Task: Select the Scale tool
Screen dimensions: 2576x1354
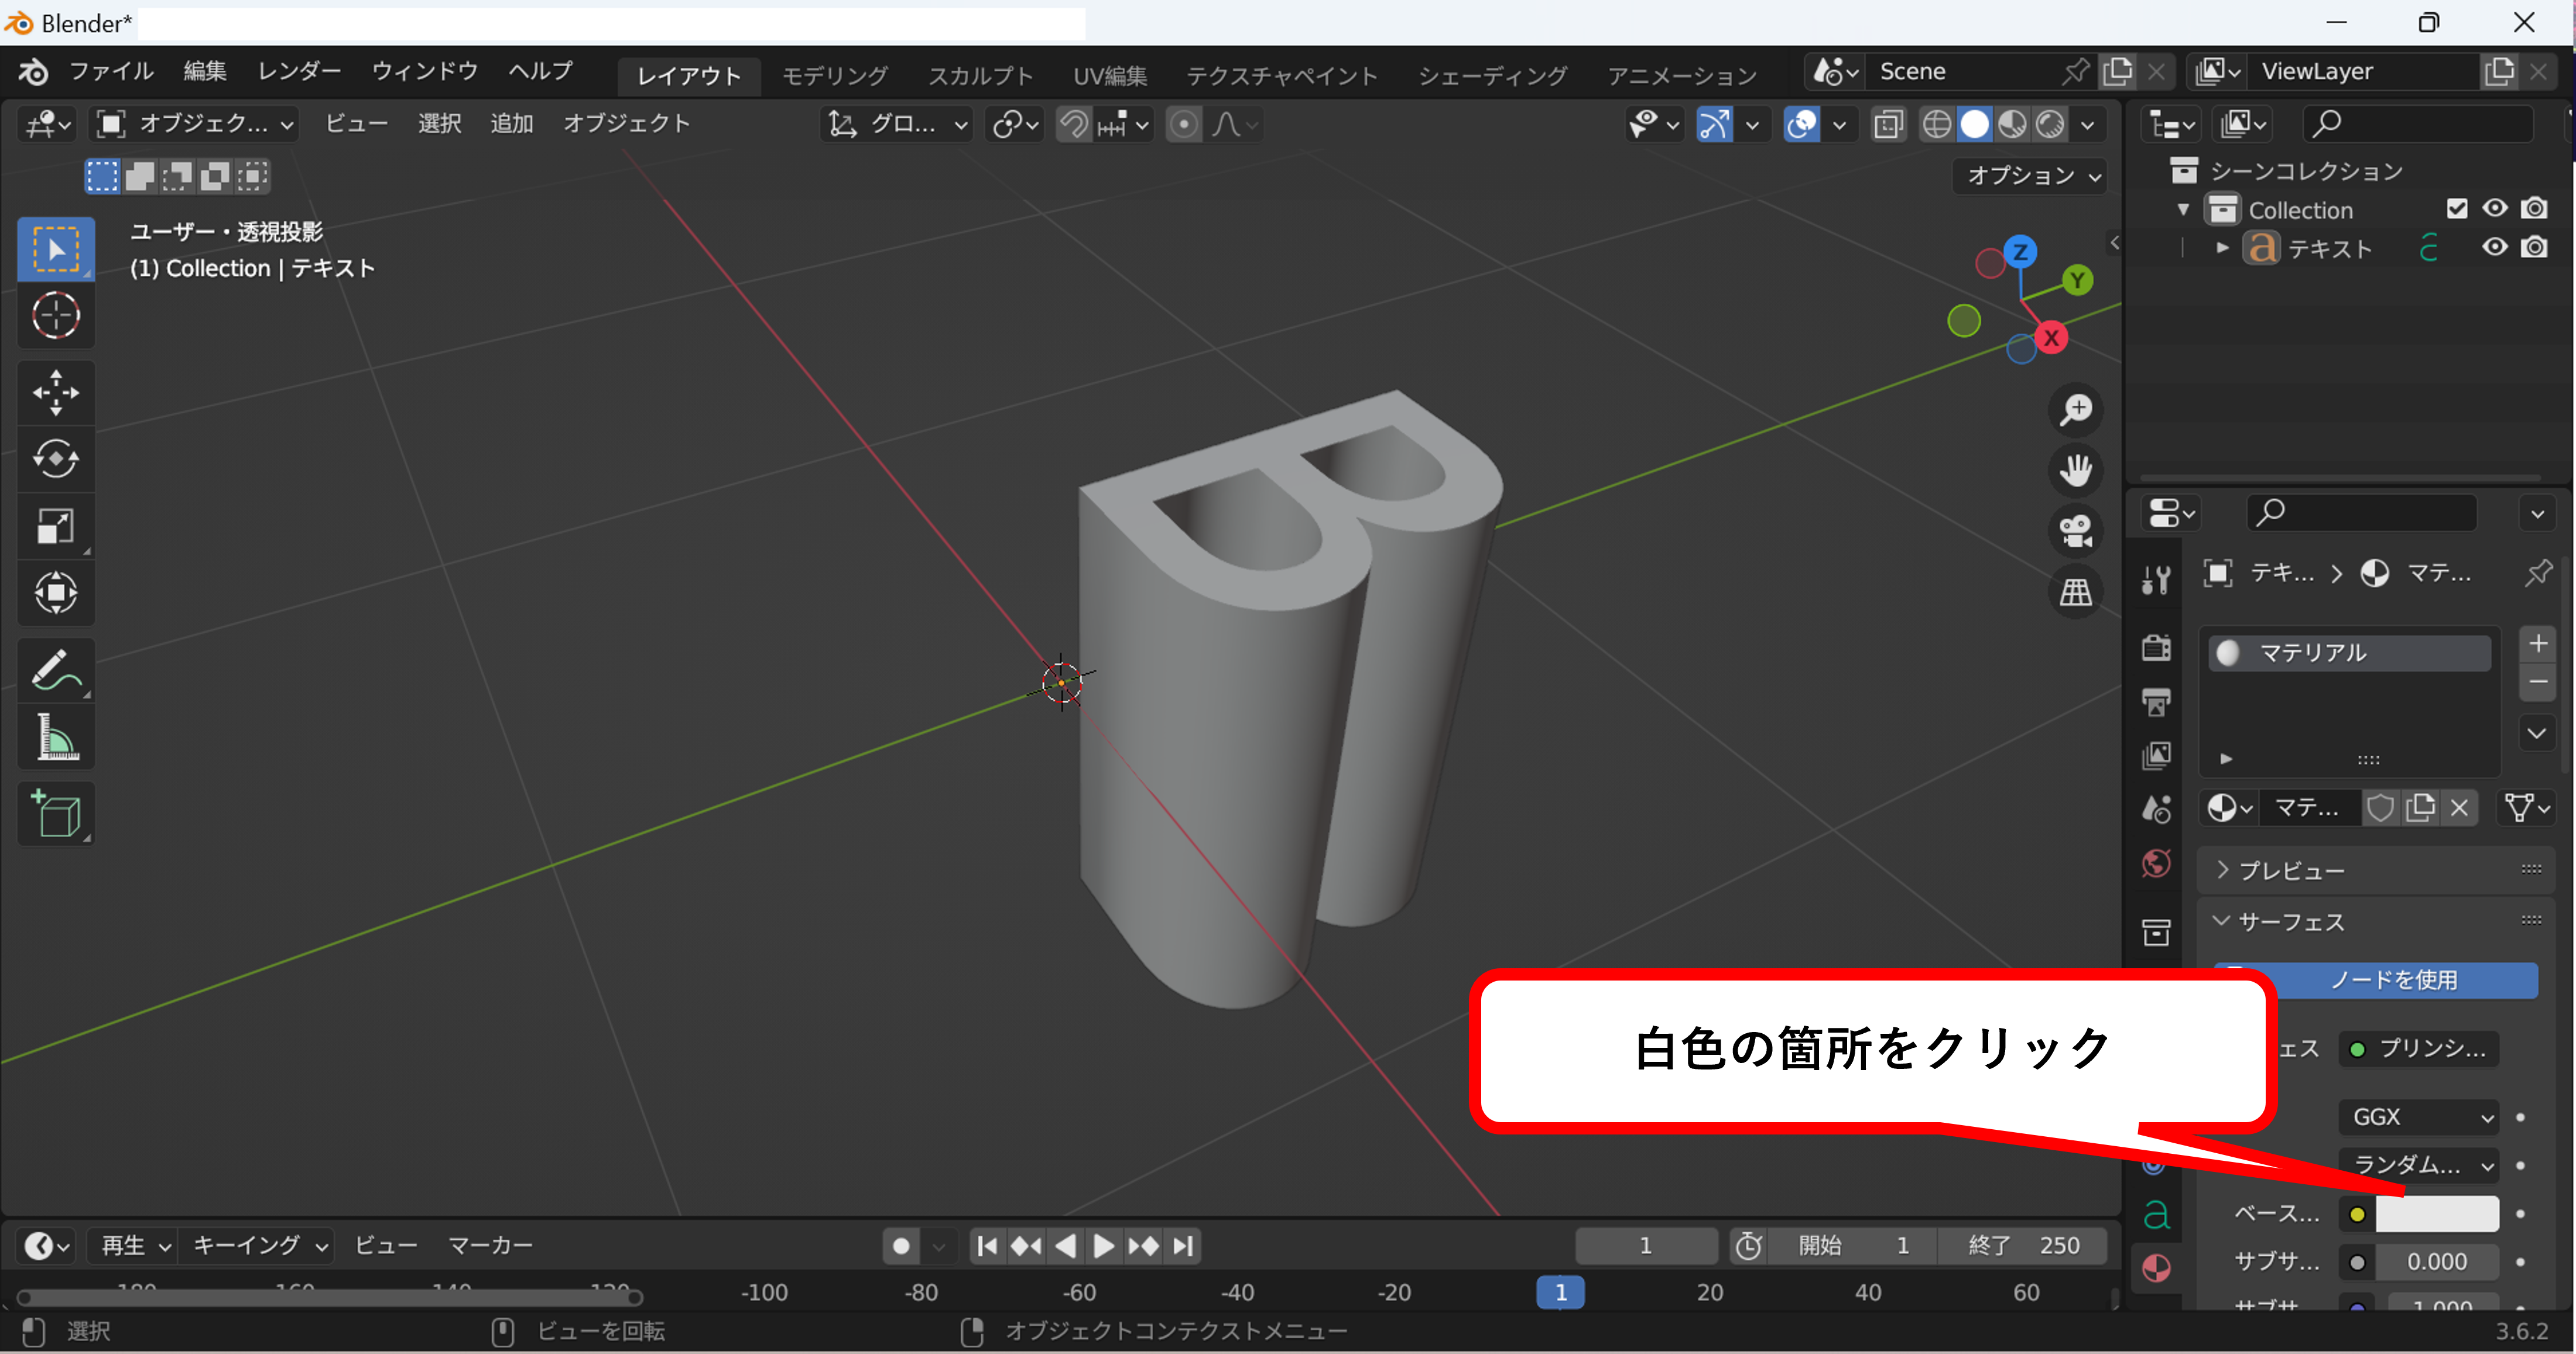Action: [x=56, y=526]
